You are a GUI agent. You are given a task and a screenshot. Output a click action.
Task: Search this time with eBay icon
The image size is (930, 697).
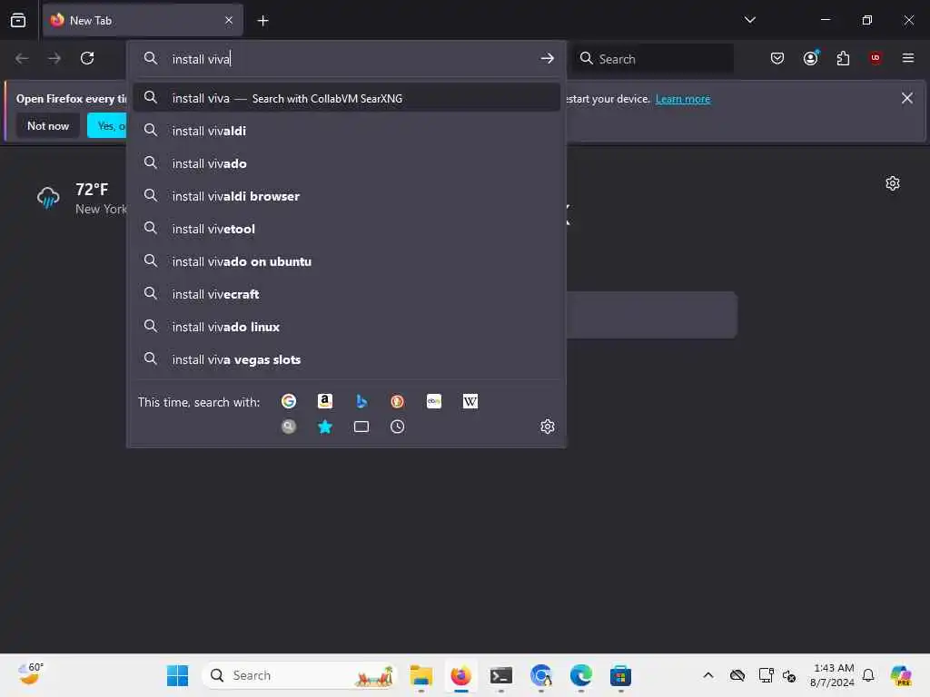tap(433, 401)
